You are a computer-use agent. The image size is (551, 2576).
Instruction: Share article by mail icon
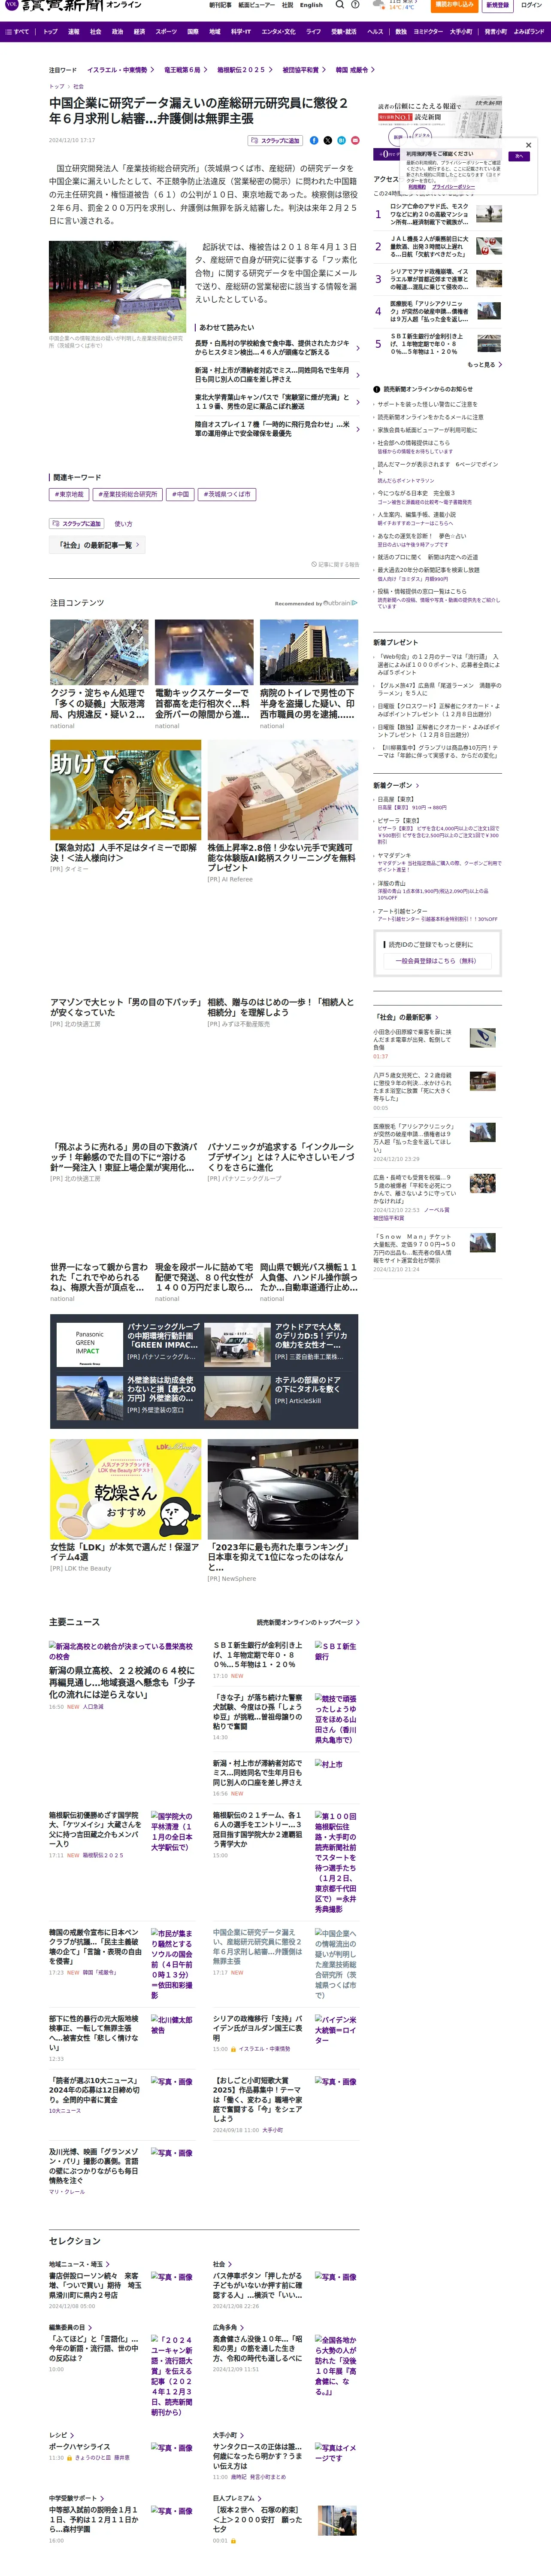point(355,141)
